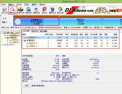This screenshot has width=122, height=94.
Task: Click the 软件(D:) 13.0GB block in the disk map
Action: pos(81,22)
